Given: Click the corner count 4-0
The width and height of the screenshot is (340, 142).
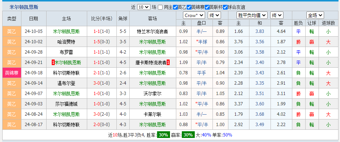Looking at the screenshot, I should pyautogui.click(x=123, y=114).
